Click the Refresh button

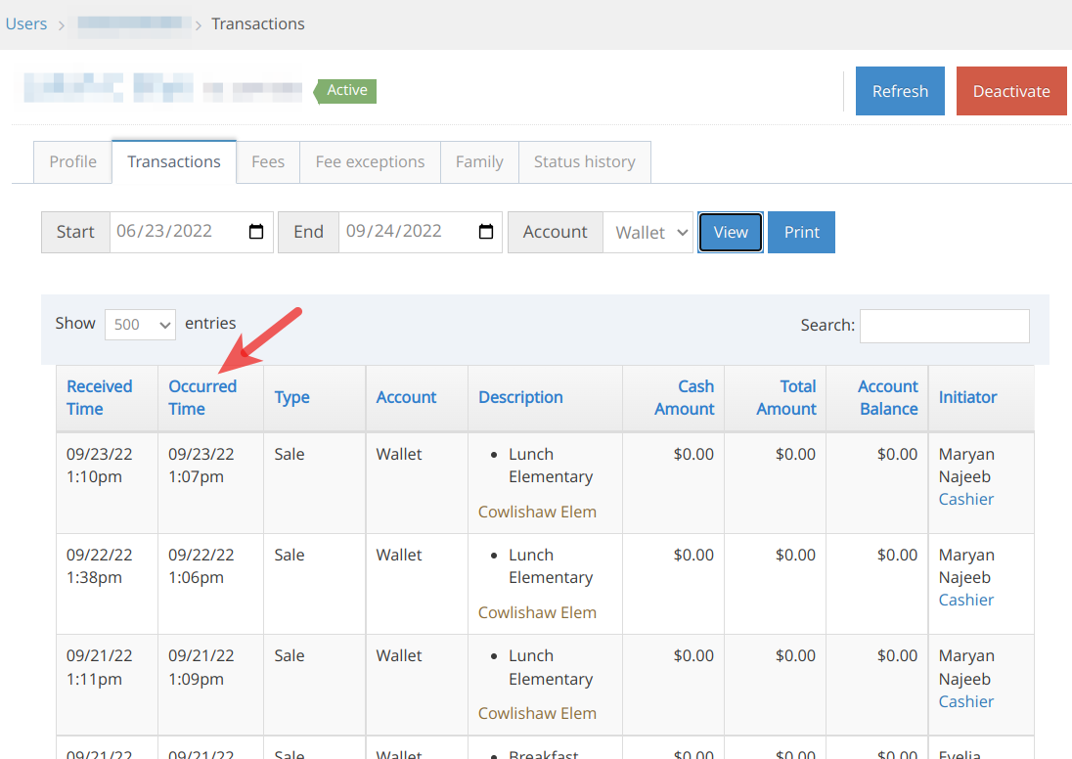(x=900, y=91)
